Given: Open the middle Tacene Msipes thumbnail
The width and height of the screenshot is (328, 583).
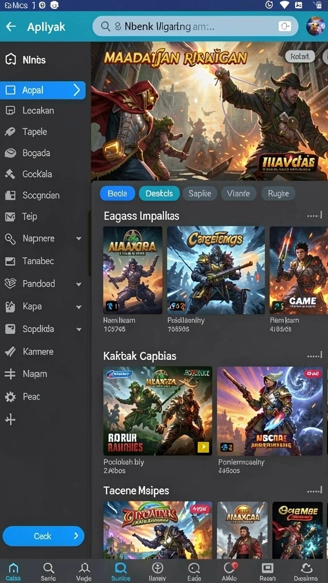Looking at the screenshot, I should (243, 530).
